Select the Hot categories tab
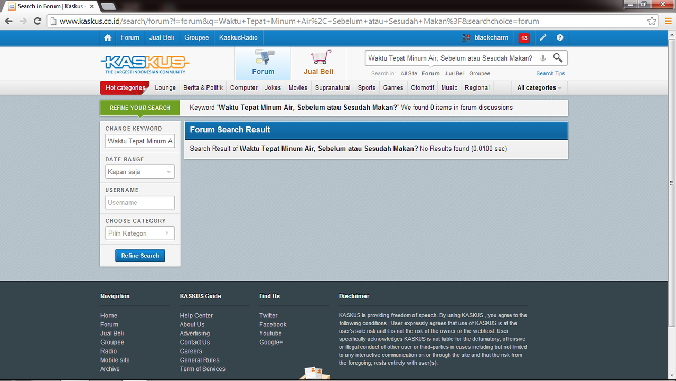This screenshot has width=676, height=381. click(125, 88)
